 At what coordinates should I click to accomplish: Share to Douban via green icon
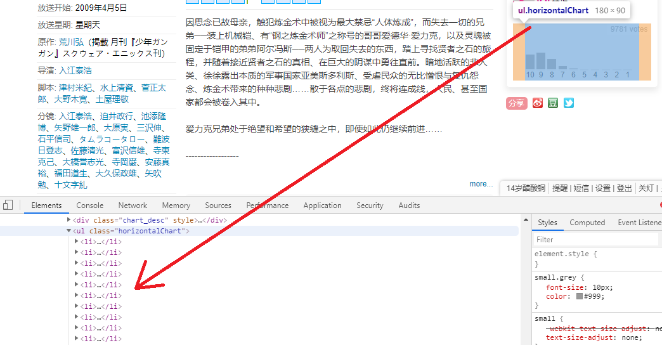(x=553, y=103)
